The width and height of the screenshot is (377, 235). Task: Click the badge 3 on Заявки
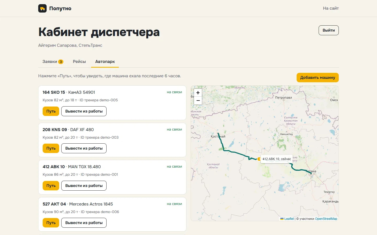tap(61, 62)
